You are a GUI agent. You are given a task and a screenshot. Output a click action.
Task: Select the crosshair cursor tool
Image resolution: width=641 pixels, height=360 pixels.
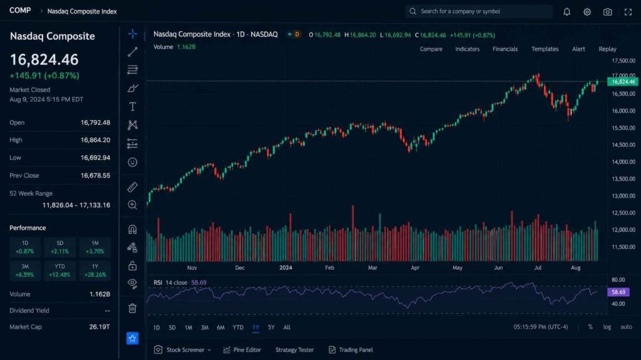pos(133,34)
